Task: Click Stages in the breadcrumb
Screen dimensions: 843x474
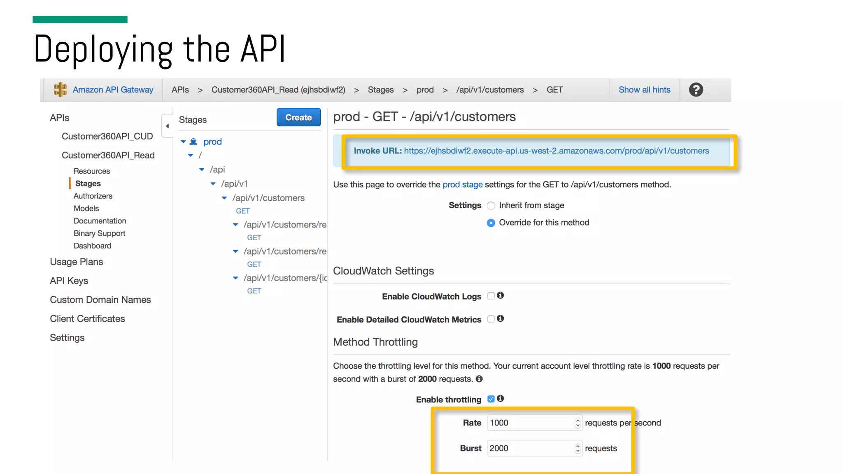Action: (381, 90)
